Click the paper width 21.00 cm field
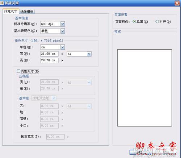This screenshot has width=181, height=158. 49,54
